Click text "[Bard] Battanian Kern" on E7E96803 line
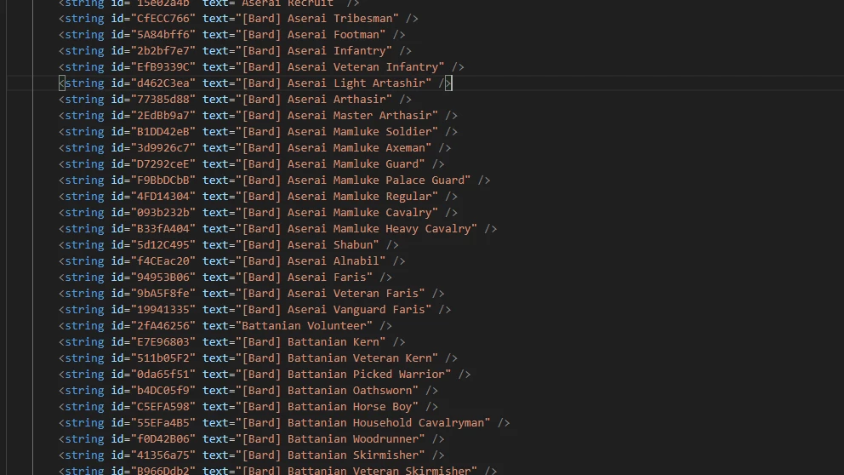Image resolution: width=844 pixels, height=475 pixels. pyautogui.click(x=311, y=341)
